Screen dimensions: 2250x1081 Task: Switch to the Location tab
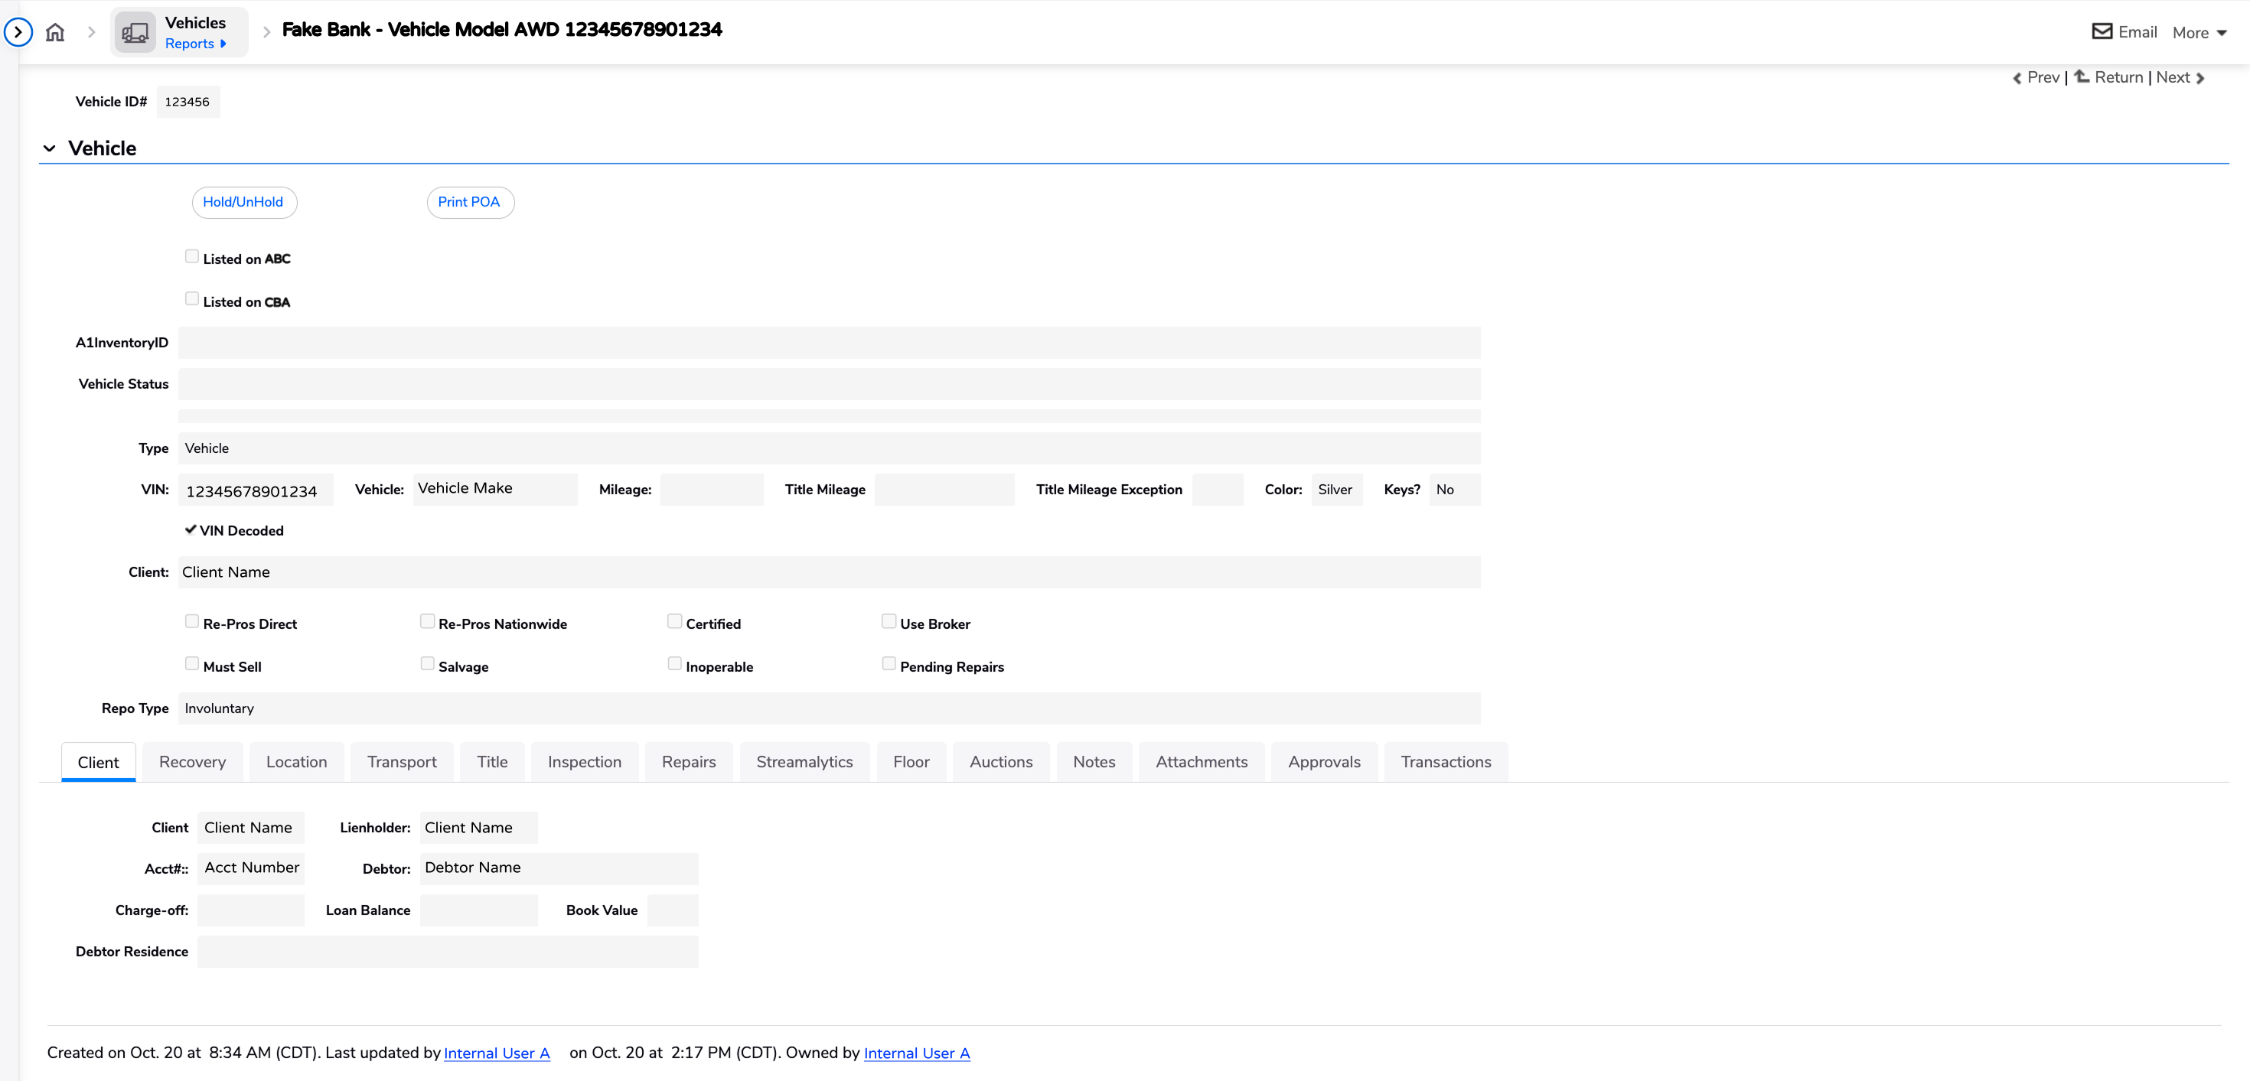coord(297,761)
